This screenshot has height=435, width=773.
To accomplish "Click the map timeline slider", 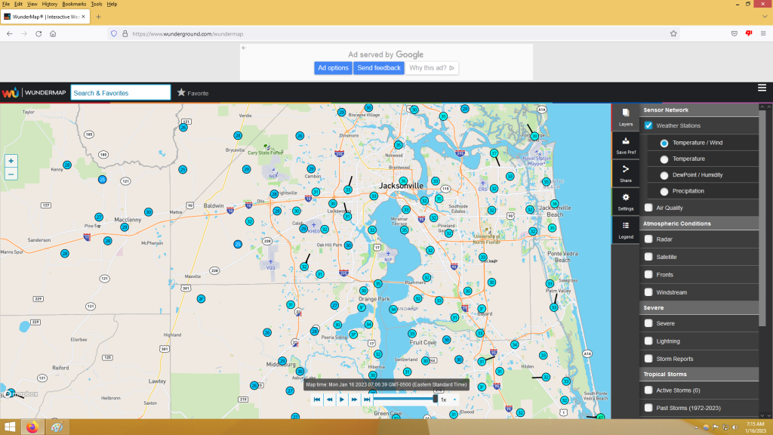I will point(405,399).
